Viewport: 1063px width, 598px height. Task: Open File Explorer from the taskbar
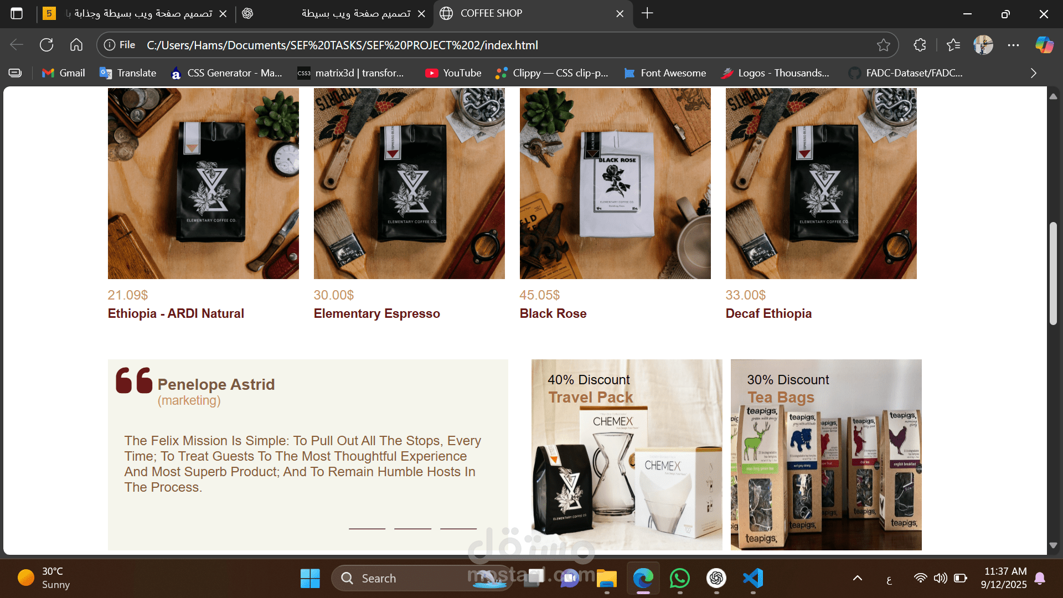coord(606,578)
